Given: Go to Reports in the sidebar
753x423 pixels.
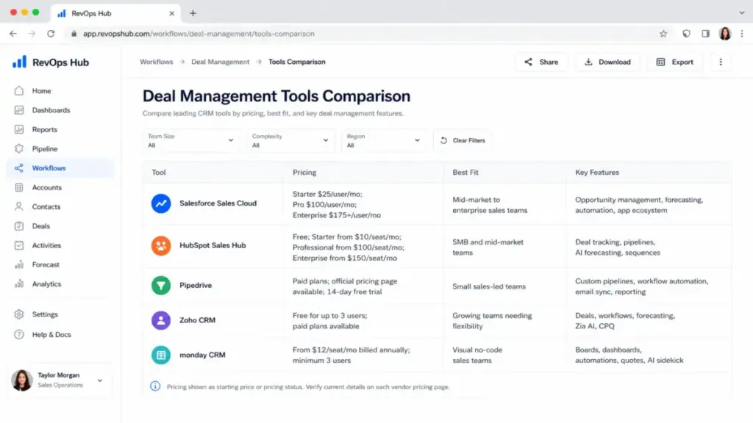Looking at the screenshot, I should (x=44, y=129).
